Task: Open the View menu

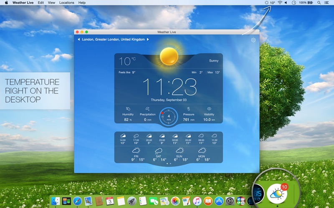Action: pos(51,2)
